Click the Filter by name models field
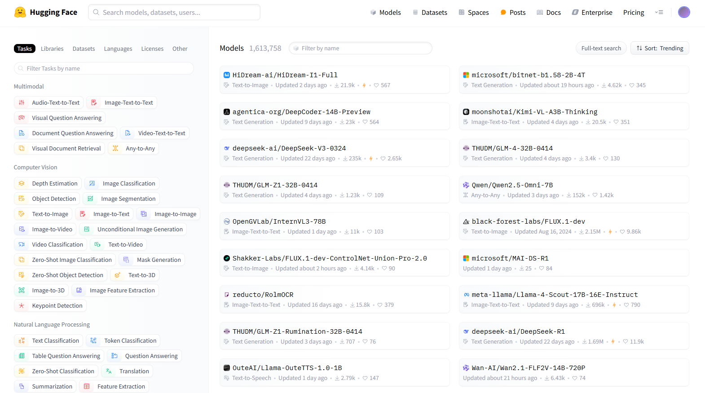705x393 pixels. pos(361,48)
